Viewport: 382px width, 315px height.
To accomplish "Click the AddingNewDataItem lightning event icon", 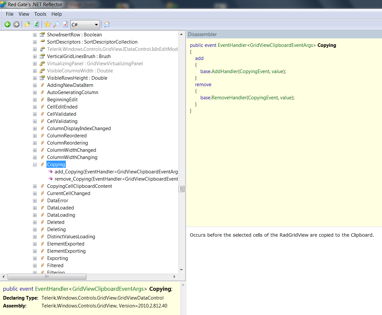I will (43, 85).
